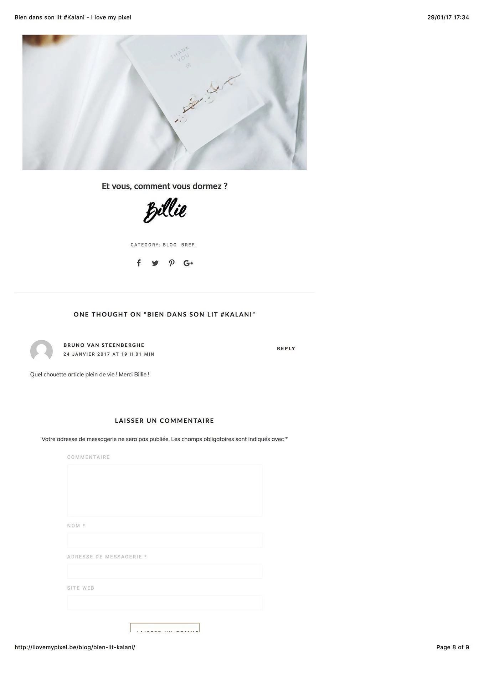Share the post on Facebook
Image resolution: width=484 pixels, height=685 pixels.
[x=139, y=263]
